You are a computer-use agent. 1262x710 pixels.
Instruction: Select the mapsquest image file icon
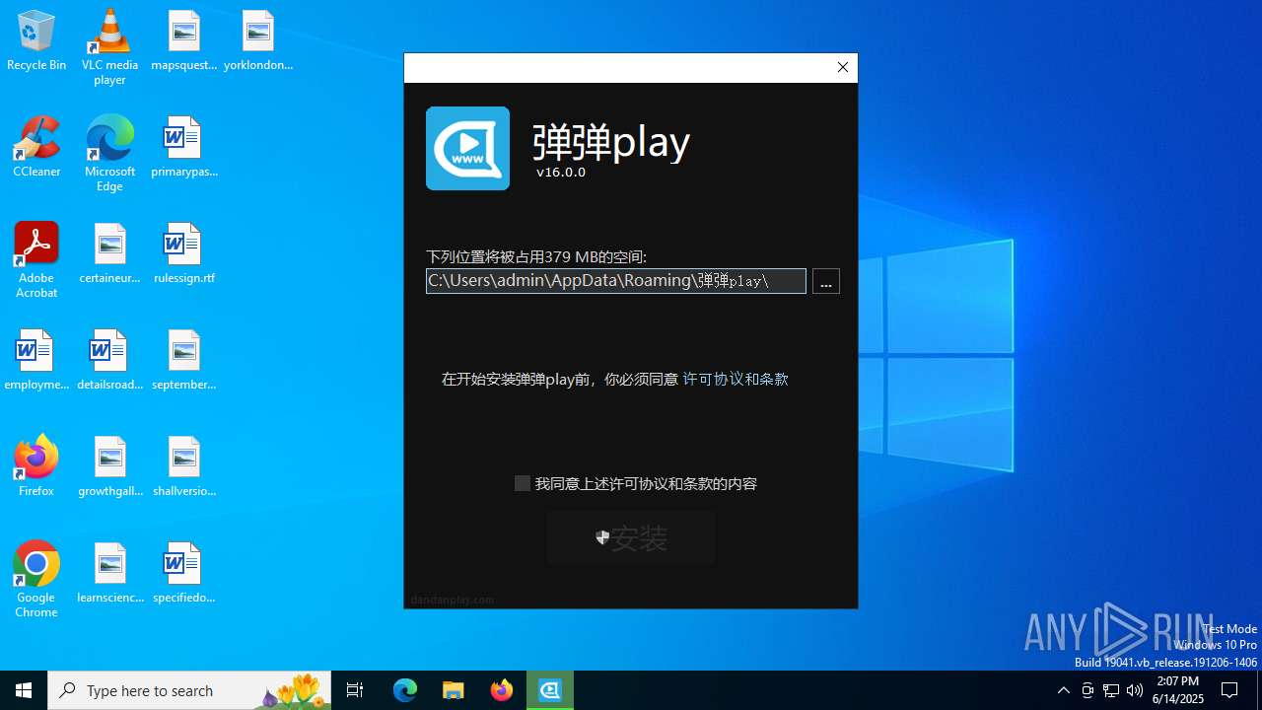pyautogui.click(x=183, y=41)
